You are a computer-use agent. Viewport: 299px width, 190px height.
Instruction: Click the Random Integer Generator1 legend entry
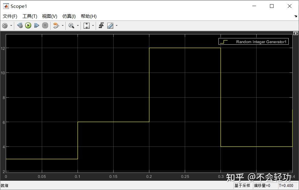(254, 42)
